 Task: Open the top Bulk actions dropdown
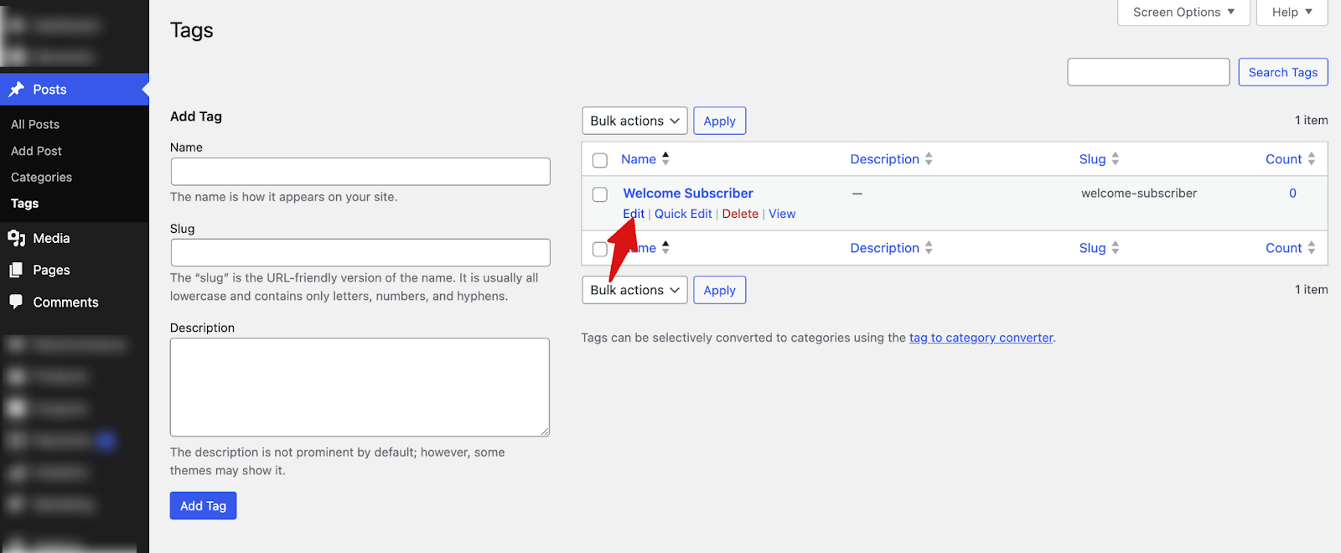pyautogui.click(x=634, y=121)
